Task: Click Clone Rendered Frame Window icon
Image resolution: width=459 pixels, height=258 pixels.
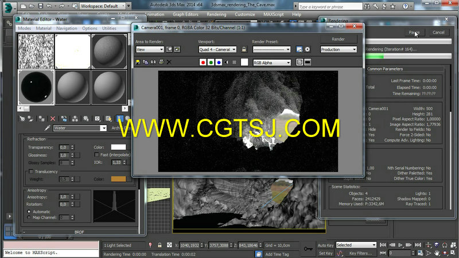Action: 153,62
